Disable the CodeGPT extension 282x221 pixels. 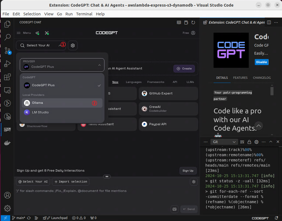point(261,62)
